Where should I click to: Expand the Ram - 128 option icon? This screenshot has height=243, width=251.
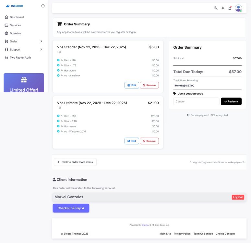click(x=58, y=60)
